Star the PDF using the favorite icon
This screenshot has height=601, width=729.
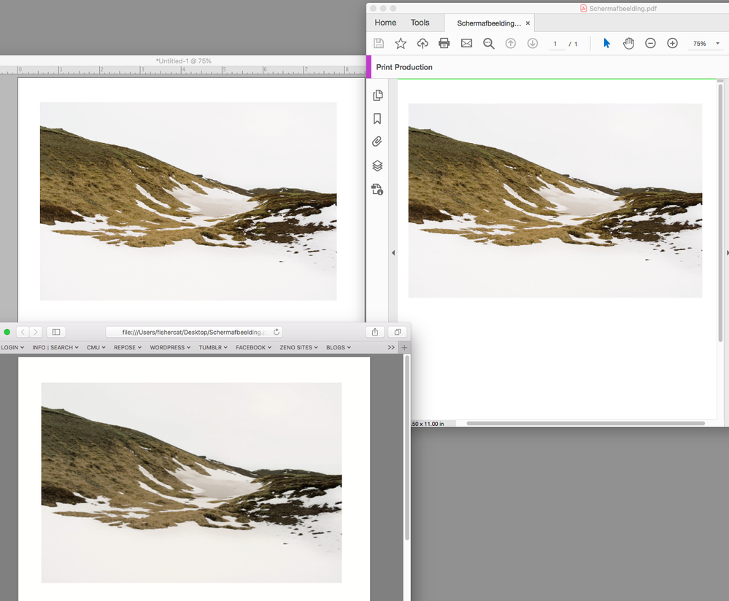400,43
